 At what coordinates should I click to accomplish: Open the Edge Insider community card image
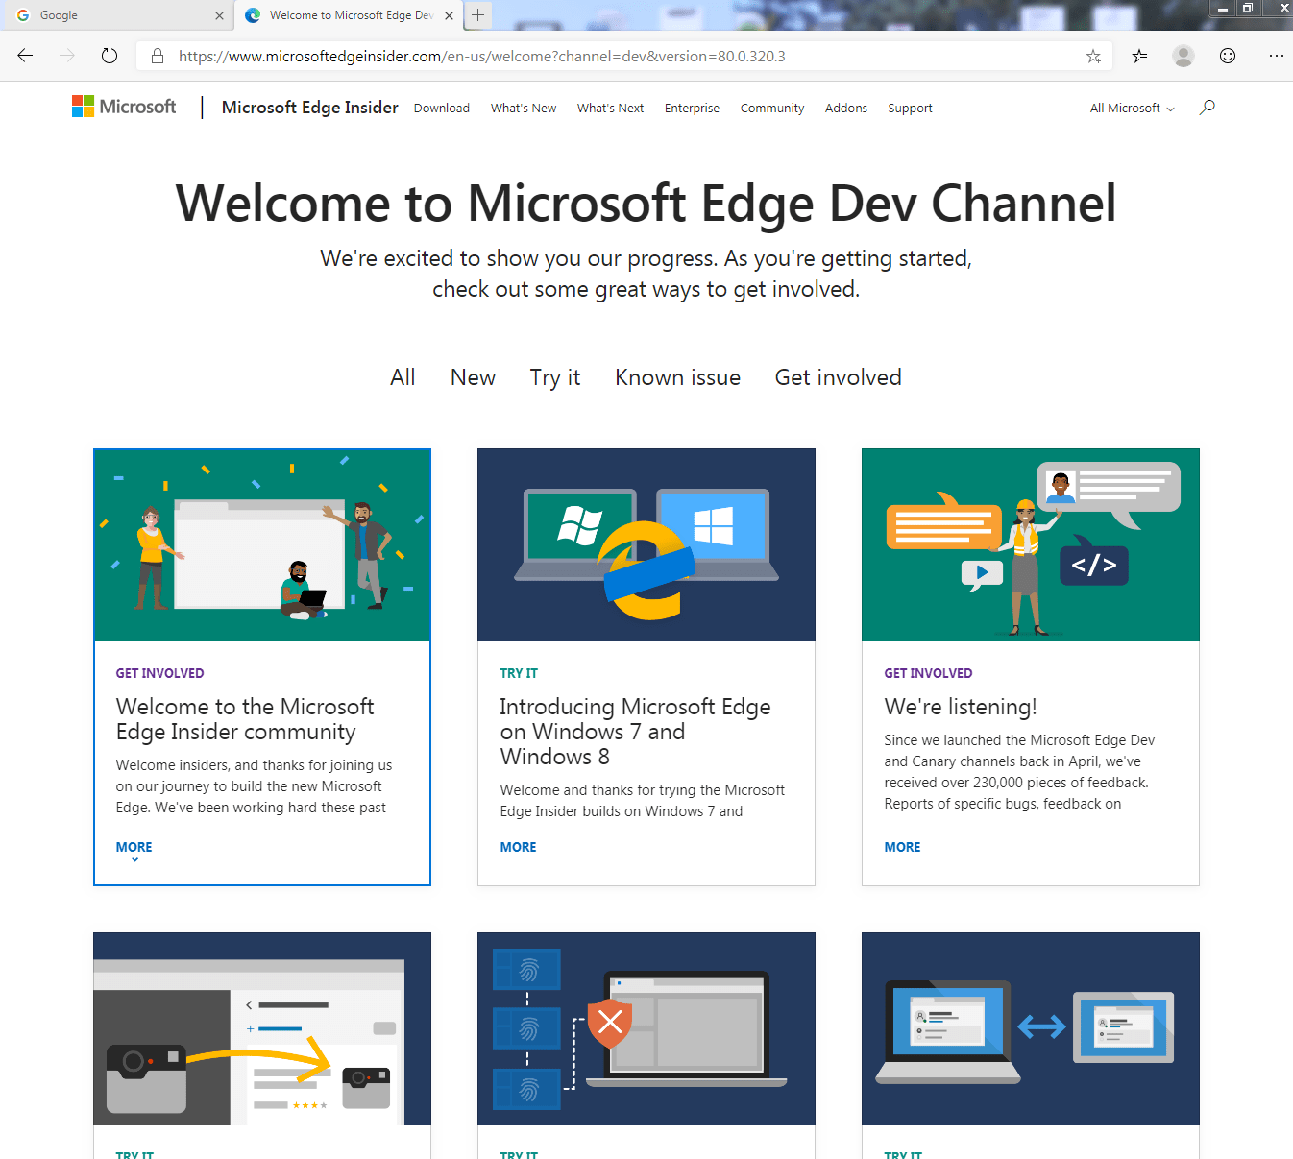pos(262,545)
